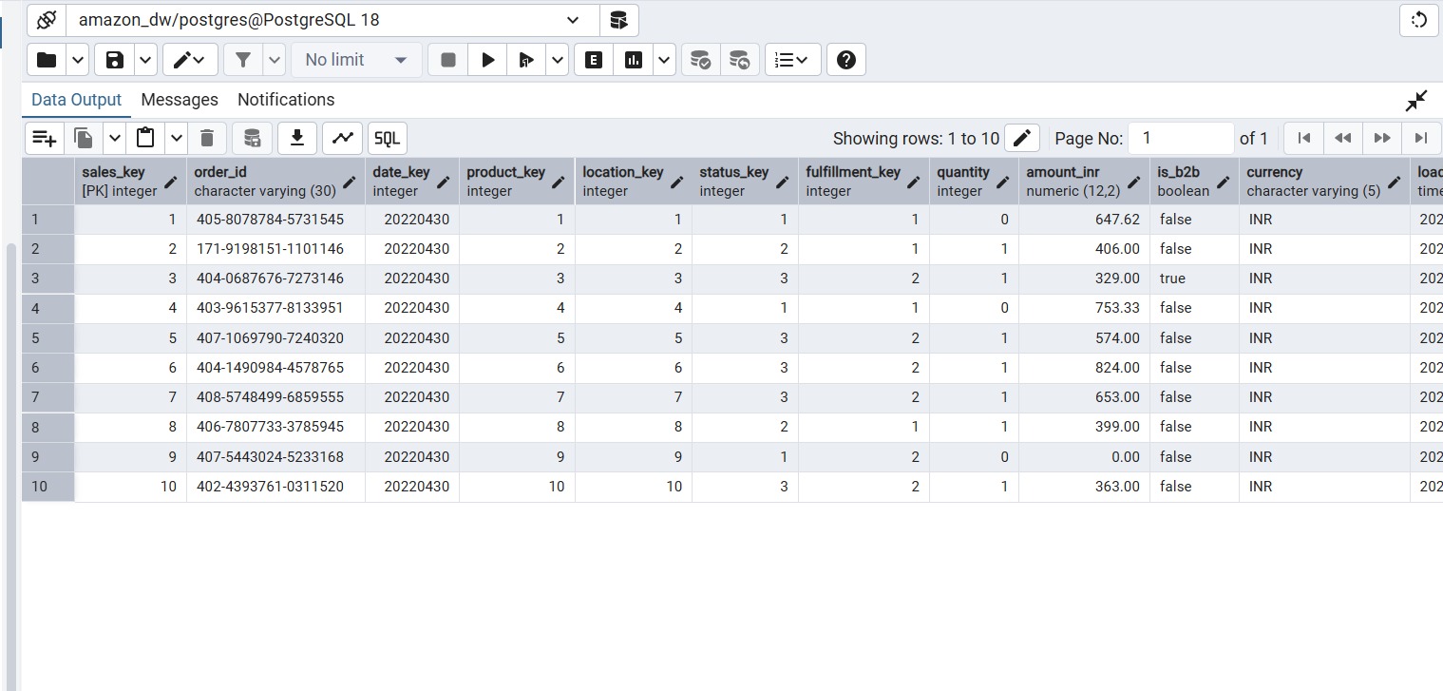
Task: Switch to the Notifications tab
Action: (286, 100)
